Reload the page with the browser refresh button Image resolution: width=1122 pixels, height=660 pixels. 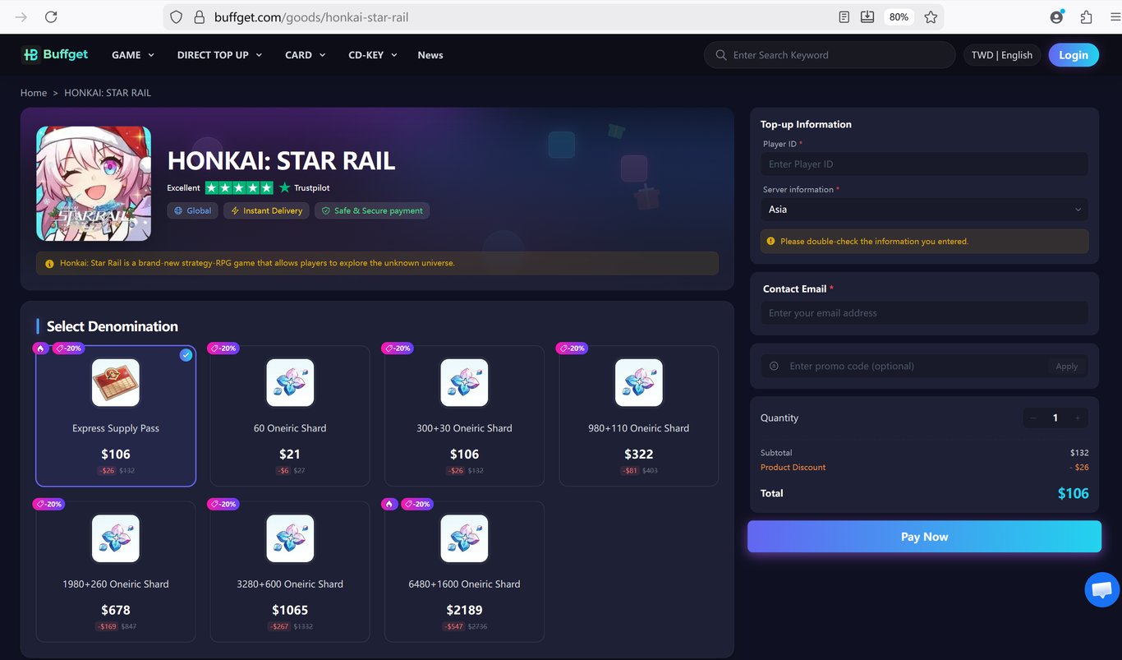tap(51, 17)
